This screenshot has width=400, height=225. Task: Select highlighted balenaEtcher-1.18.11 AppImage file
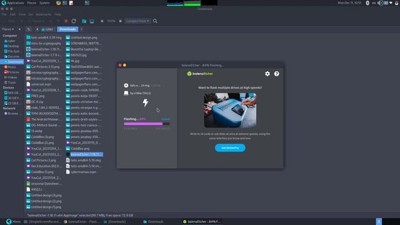point(84,154)
